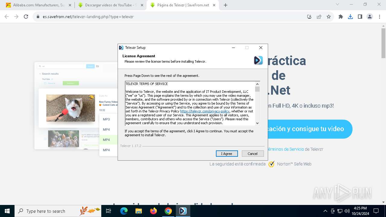This screenshot has width=386, height=217.
Task: Cancel the Televzr Setup installer
Action: [253, 154]
